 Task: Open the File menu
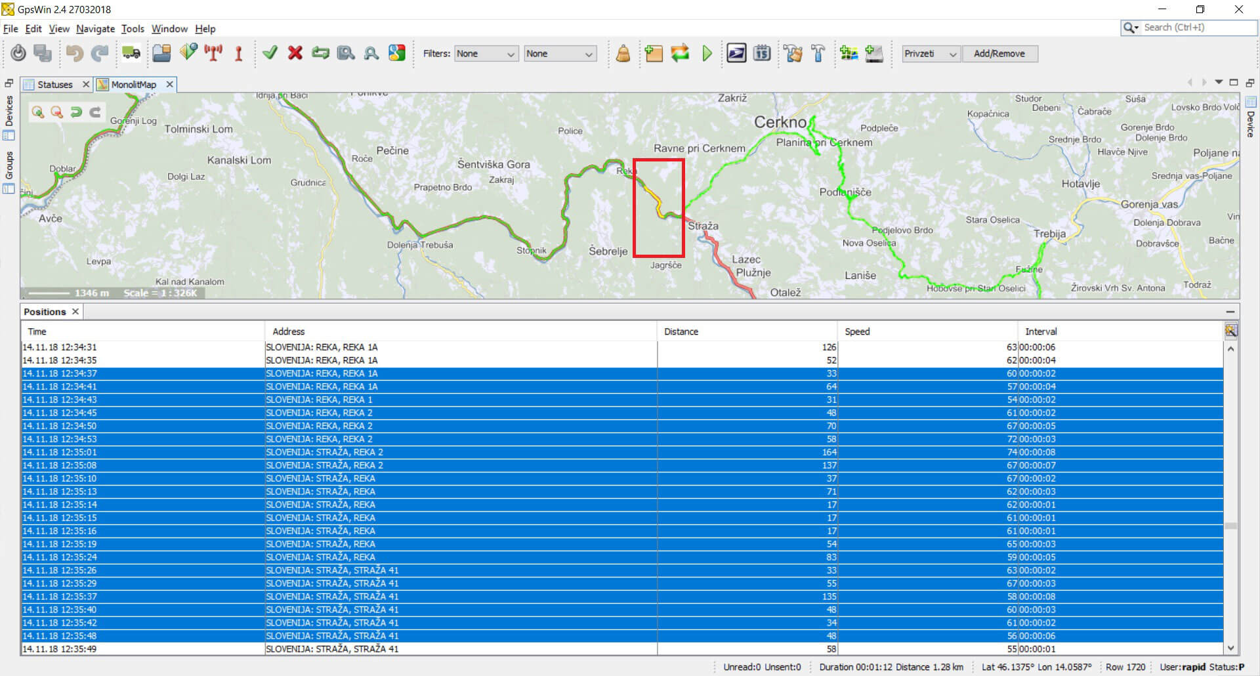click(10, 29)
